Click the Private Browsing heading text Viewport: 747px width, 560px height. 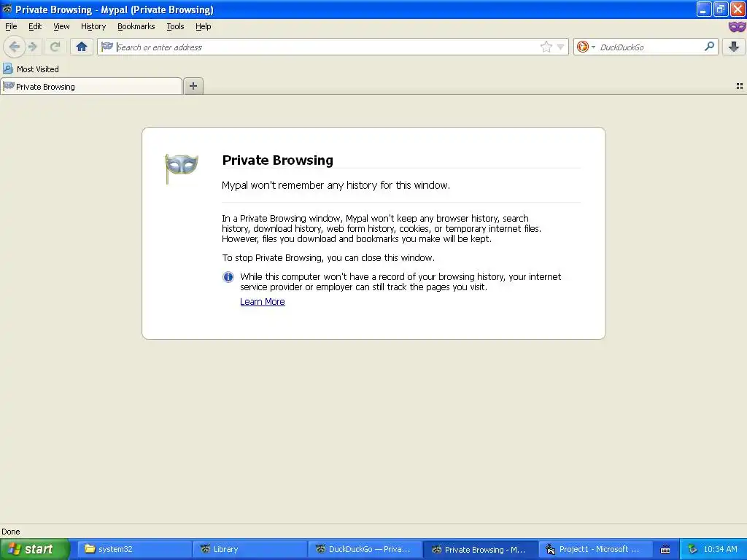pyautogui.click(x=278, y=160)
